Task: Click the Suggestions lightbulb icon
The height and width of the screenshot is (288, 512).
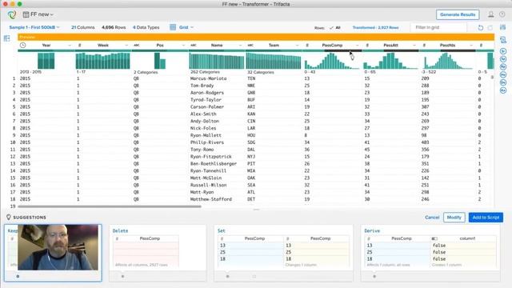Action: pyautogui.click(x=9, y=217)
